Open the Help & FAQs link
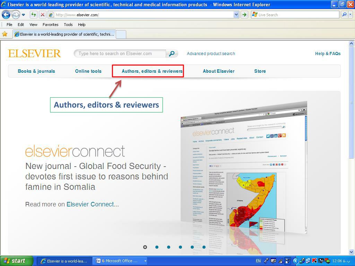This screenshot has height=266, width=355. click(x=328, y=54)
